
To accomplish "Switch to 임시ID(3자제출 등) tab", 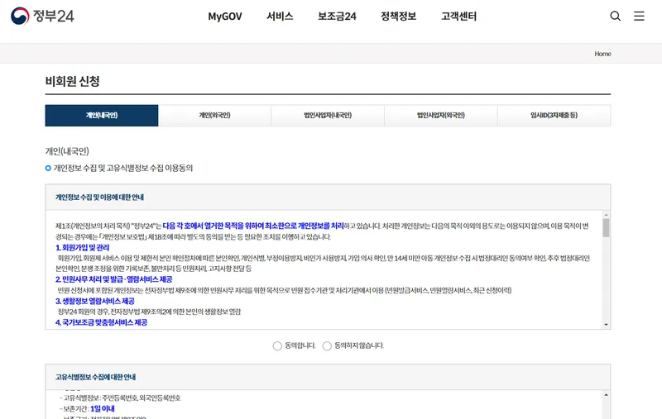I will click(554, 116).
